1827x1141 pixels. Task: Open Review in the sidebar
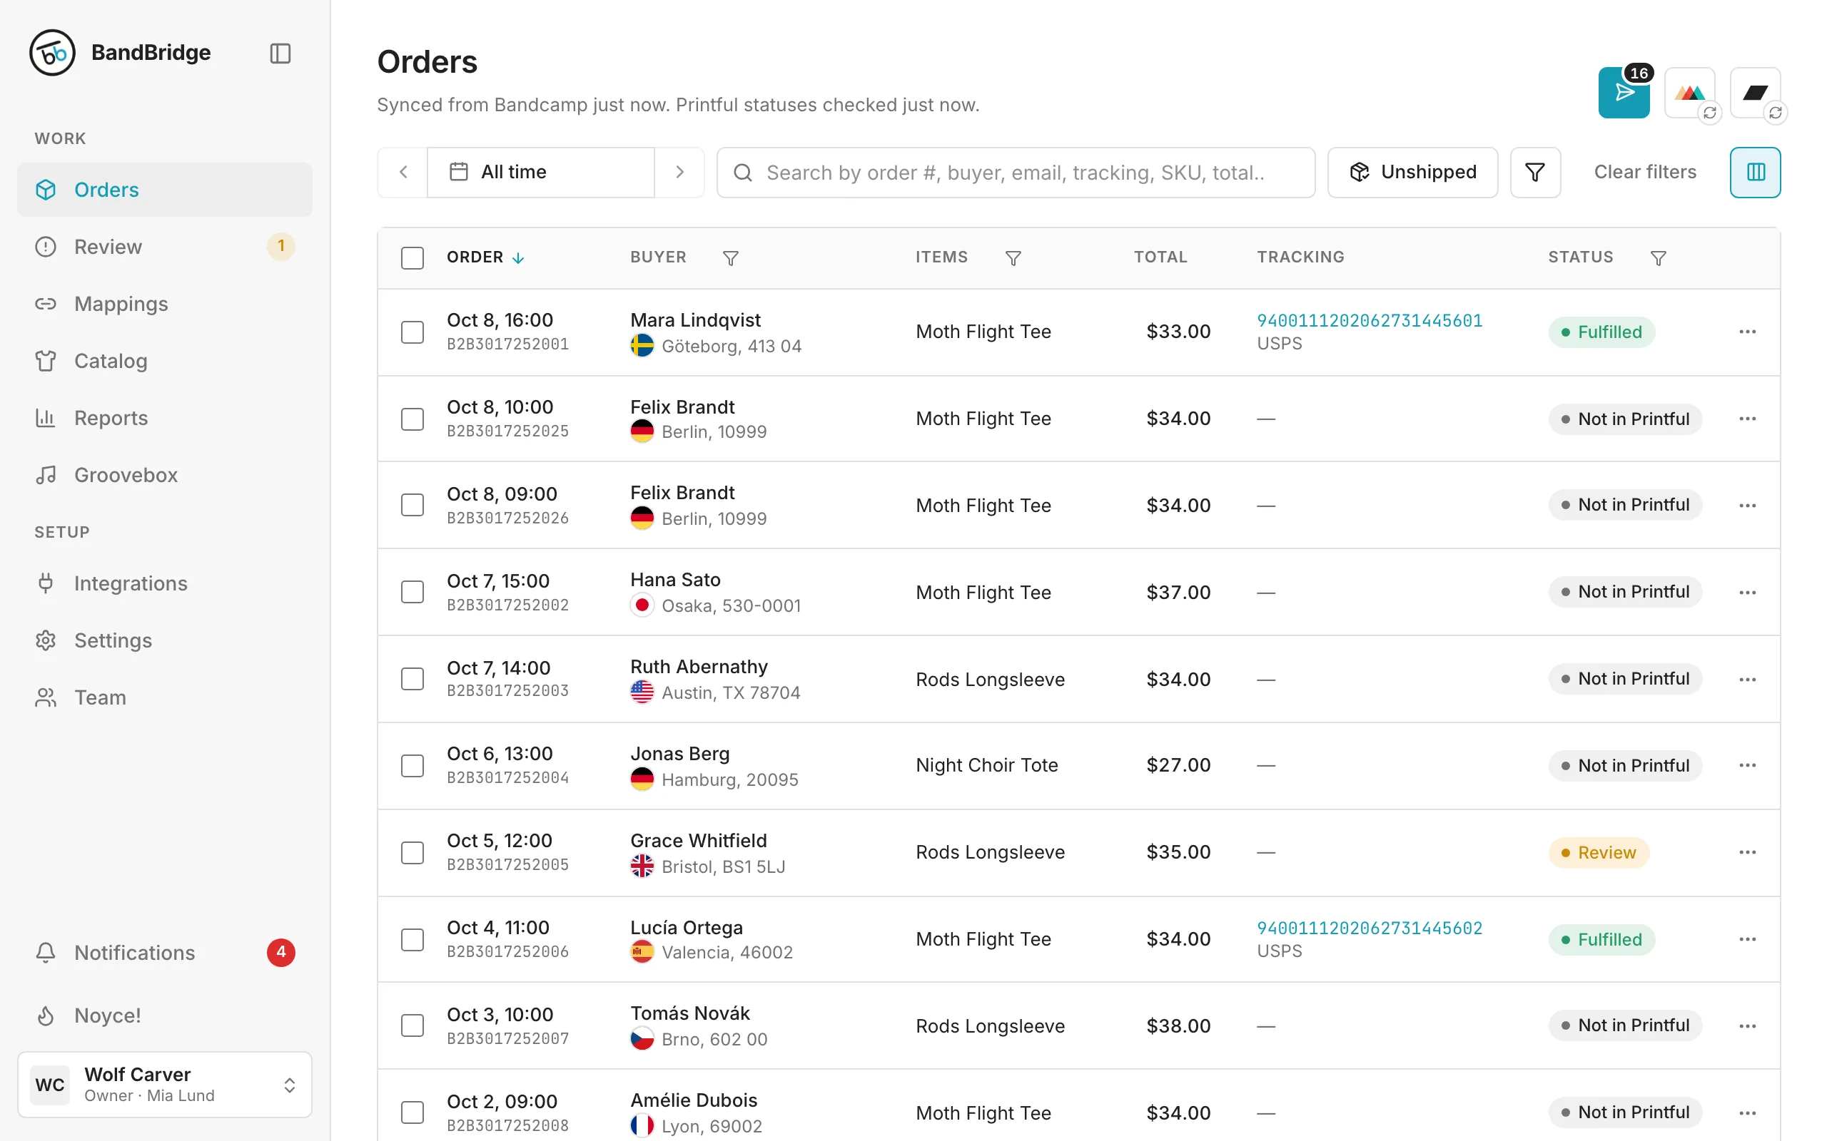[165, 247]
